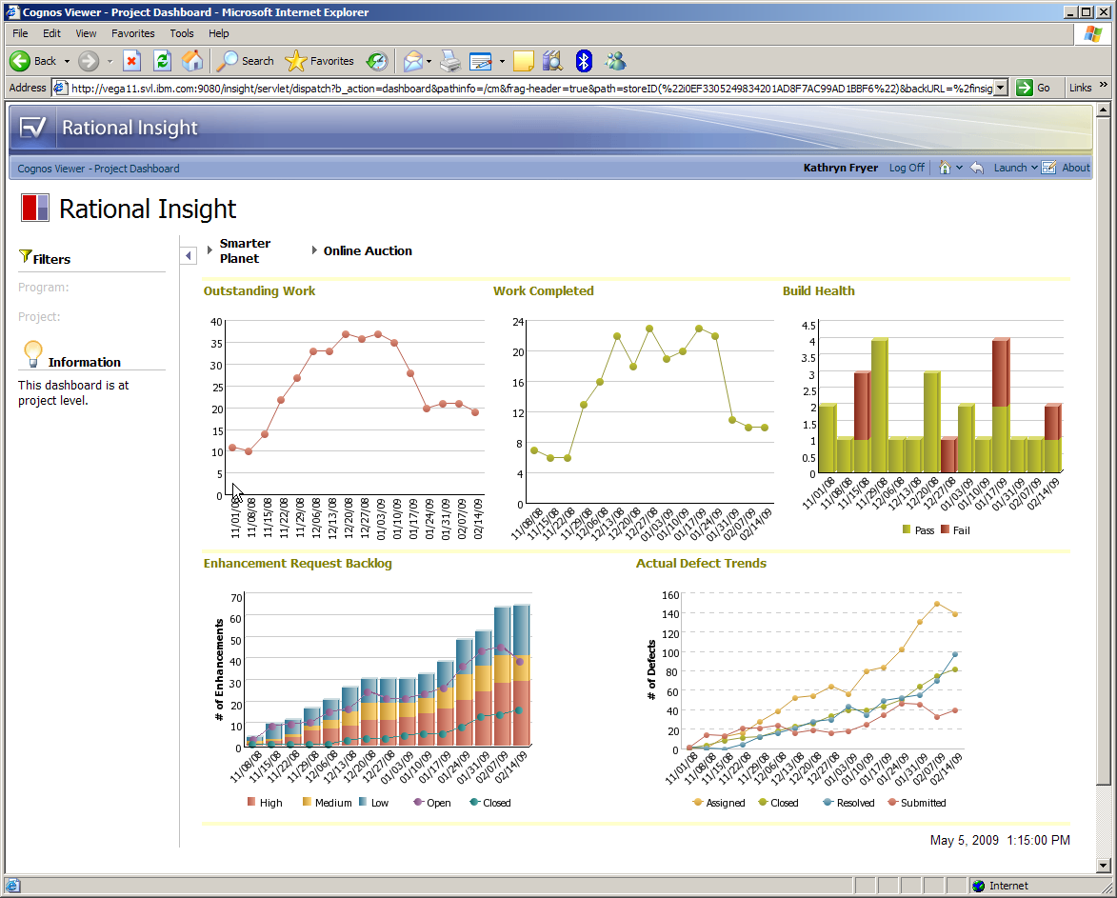
Task: Click the Medium legend color swatch
Action: [x=307, y=802]
